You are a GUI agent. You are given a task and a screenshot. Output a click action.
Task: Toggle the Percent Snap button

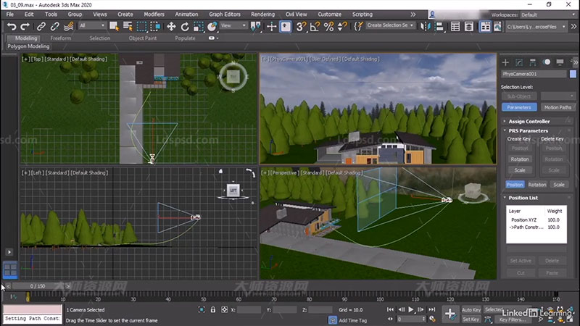click(x=328, y=26)
